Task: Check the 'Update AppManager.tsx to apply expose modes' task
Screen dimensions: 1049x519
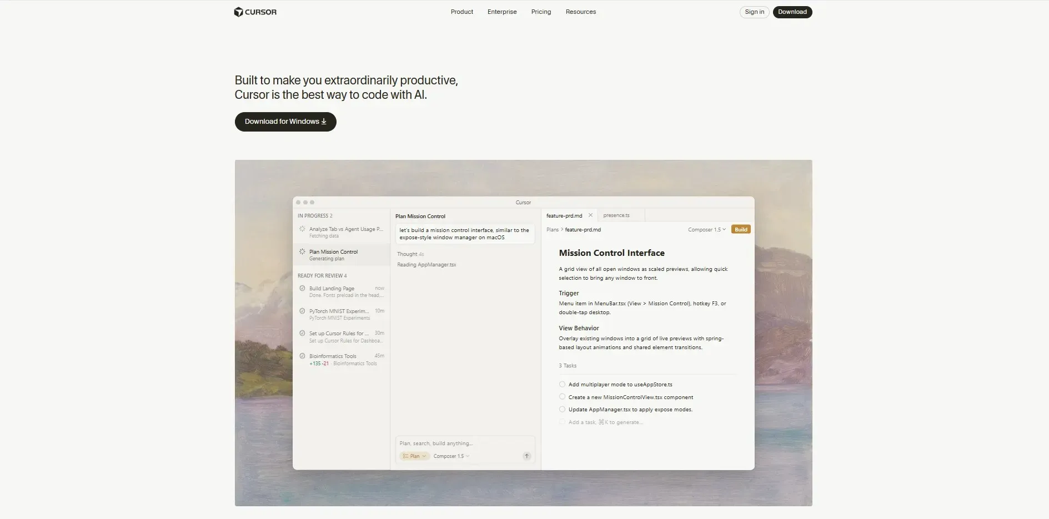Action: (562, 410)
